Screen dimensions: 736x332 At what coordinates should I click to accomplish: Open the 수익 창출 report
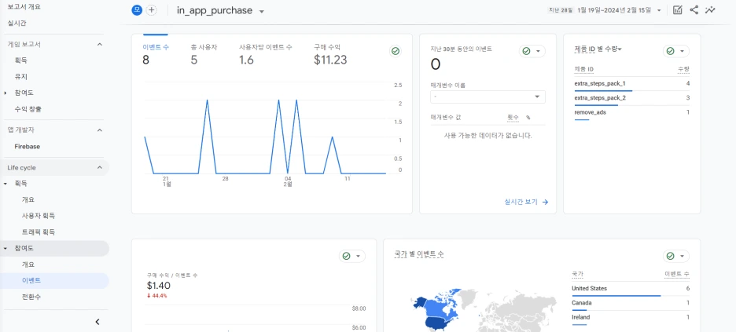pyautogui.click(x=28, y=109)
